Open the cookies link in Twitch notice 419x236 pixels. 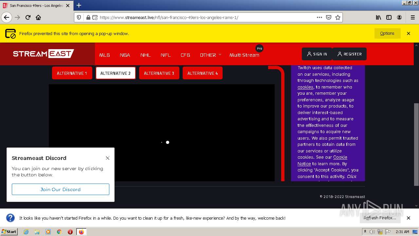click(x=305, y=87)
